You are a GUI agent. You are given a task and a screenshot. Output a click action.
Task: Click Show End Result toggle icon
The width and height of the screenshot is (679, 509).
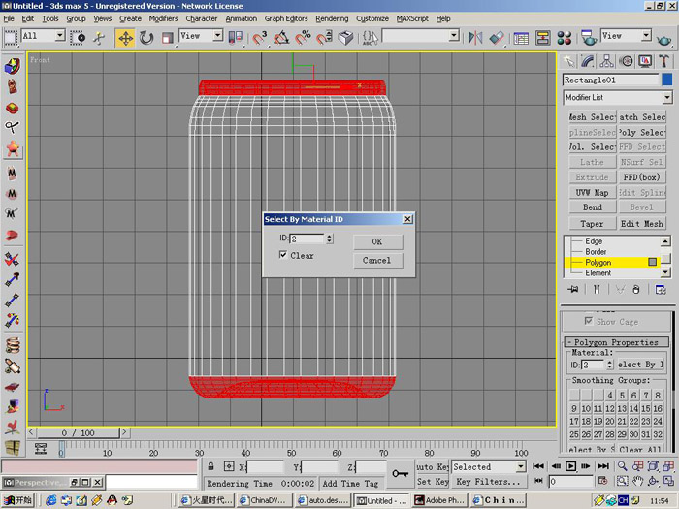tap(597, 289)
